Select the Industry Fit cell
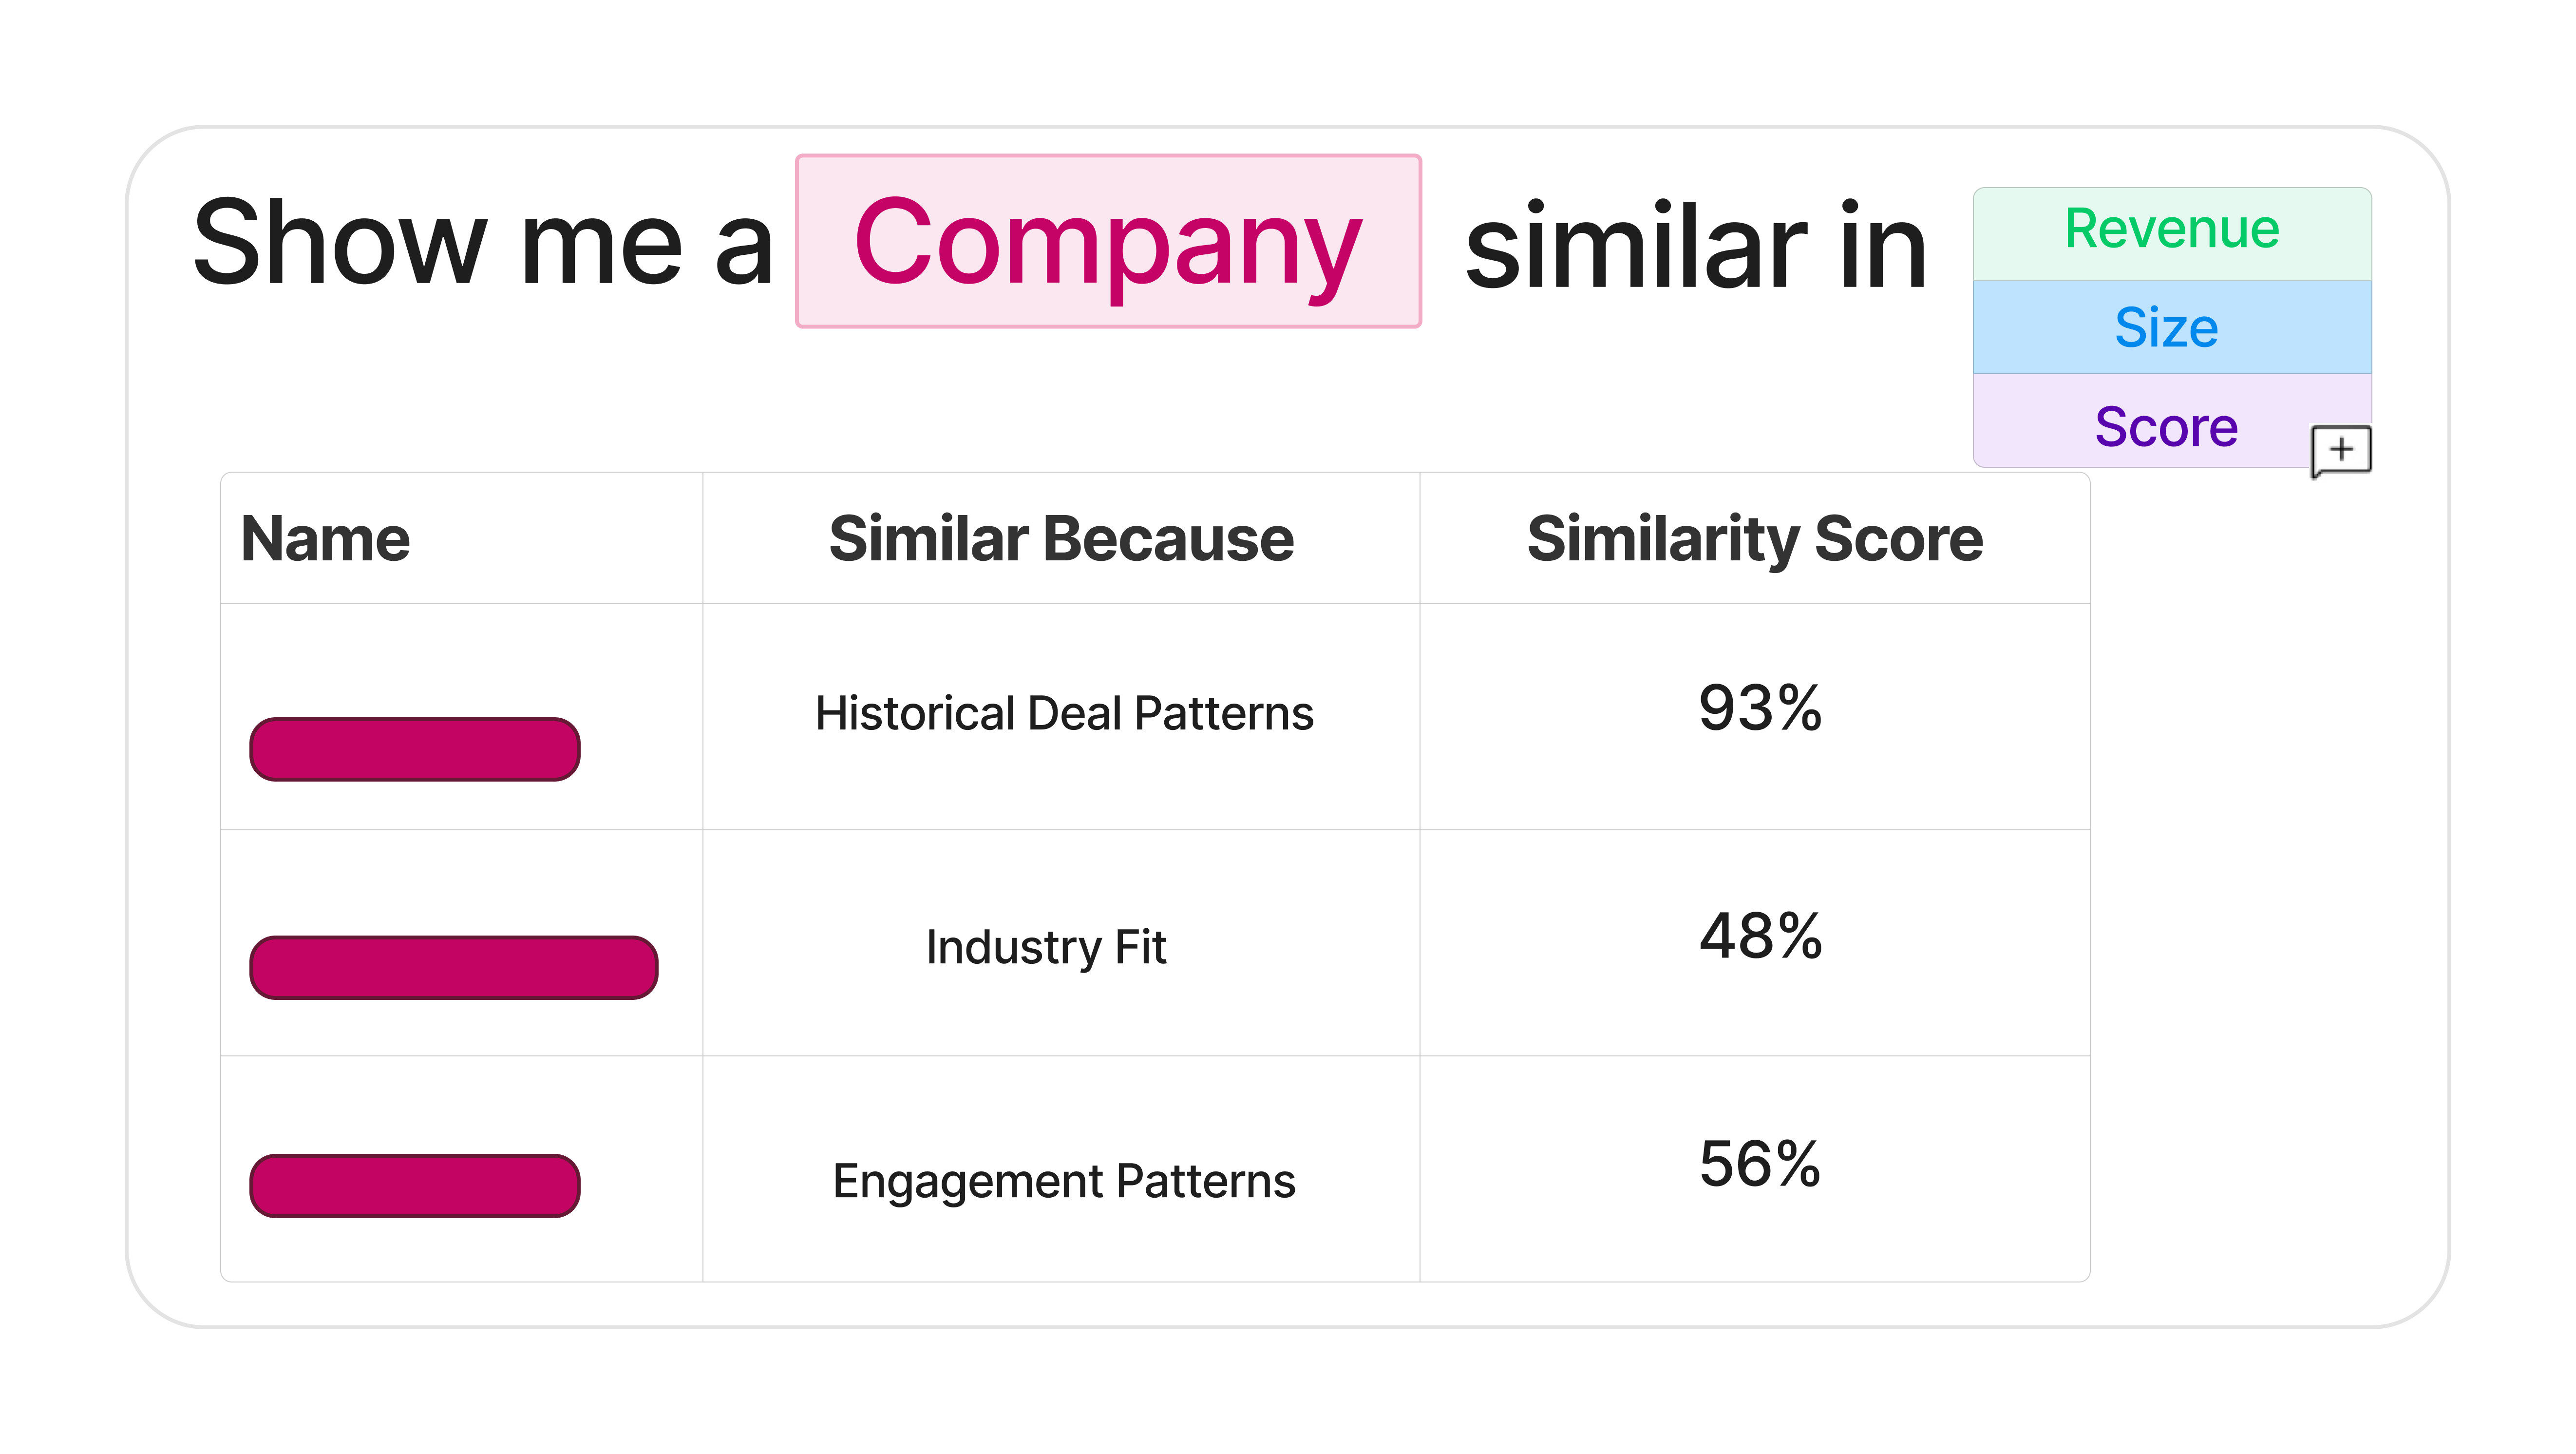Viewport: 2576px width, 1454px height. pyautogui.click(x=1061, y=943)
